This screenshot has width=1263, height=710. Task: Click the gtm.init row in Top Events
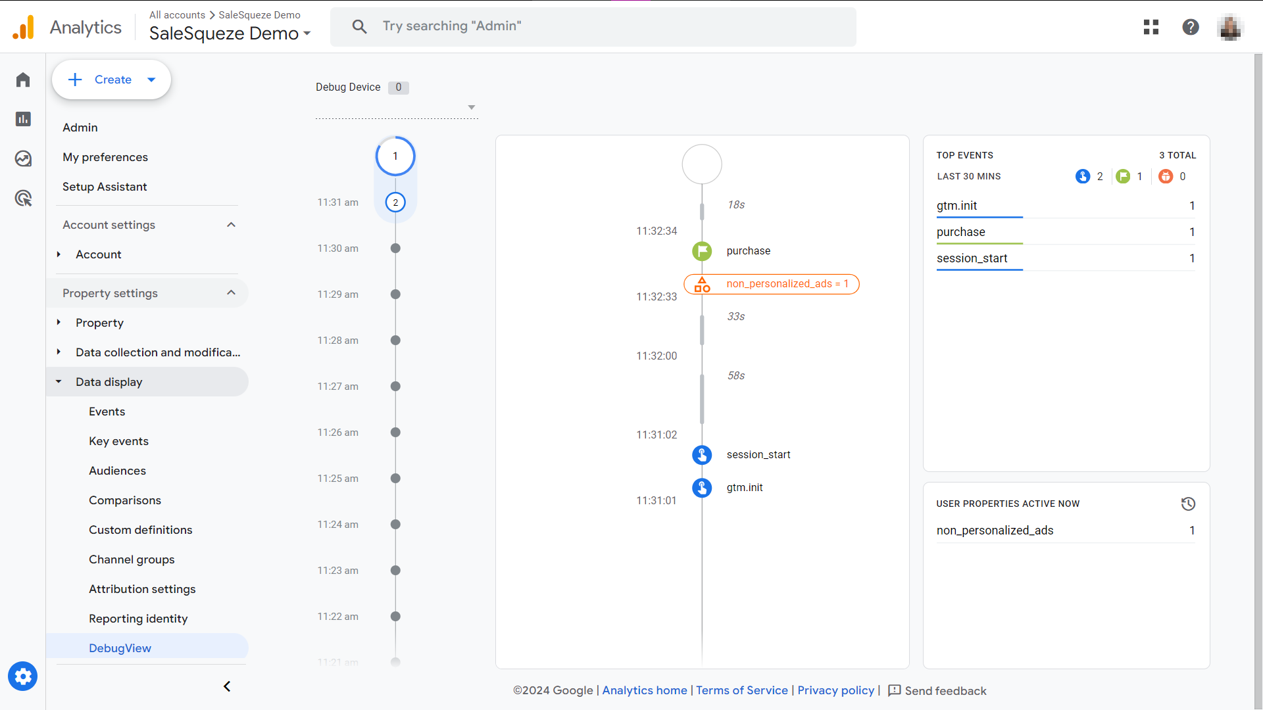point(1066,206)
